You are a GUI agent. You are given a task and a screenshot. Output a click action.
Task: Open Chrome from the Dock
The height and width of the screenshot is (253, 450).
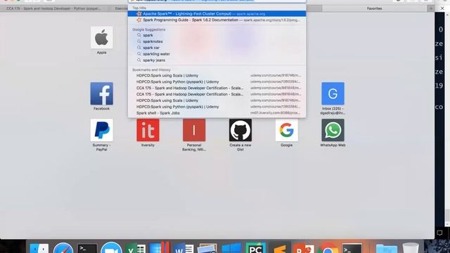click(x=328, y=248)
